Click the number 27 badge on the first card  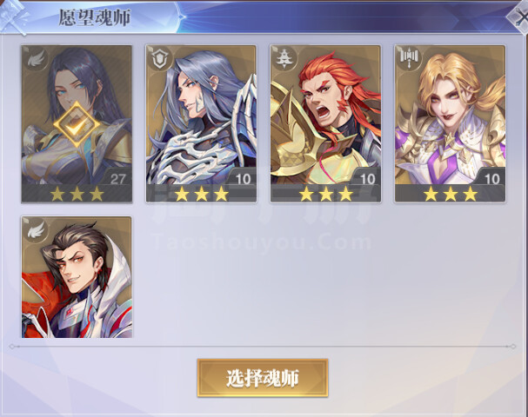[117, 179]
